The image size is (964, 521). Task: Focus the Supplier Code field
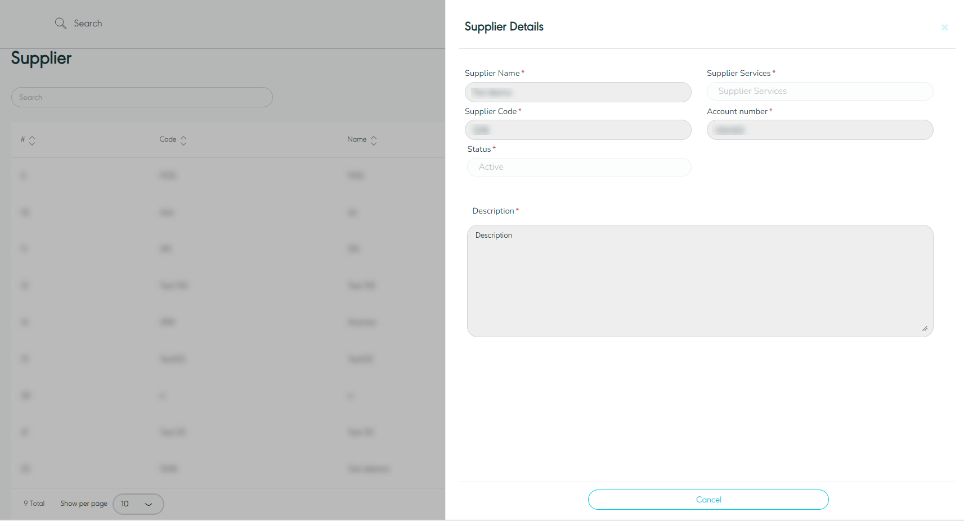click(x=577, y=130)
